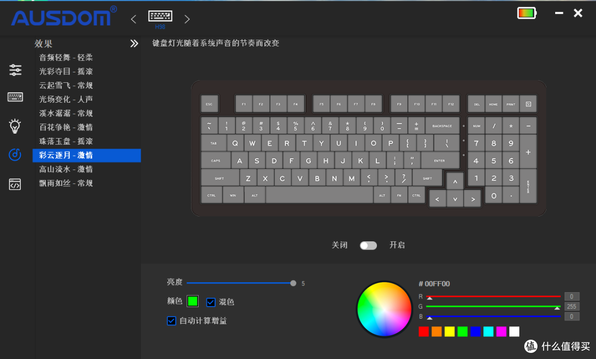Collapse the effects list with the double chevron

[x=134, y=43]
